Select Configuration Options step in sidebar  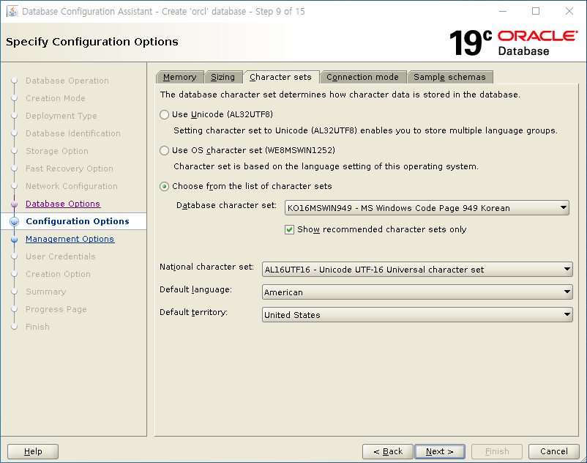click(x=78, y=221)
